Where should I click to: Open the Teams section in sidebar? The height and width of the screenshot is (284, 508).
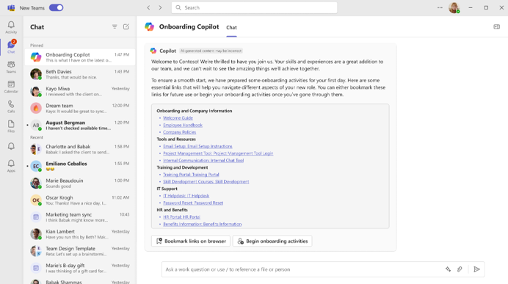11,67
